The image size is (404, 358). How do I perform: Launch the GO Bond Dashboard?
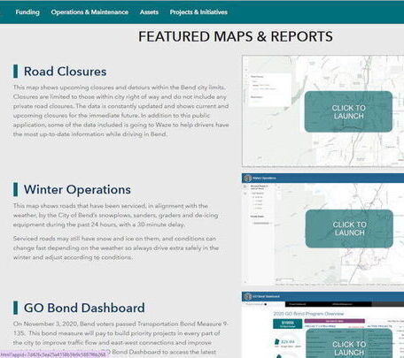click(x=349, y=343)
